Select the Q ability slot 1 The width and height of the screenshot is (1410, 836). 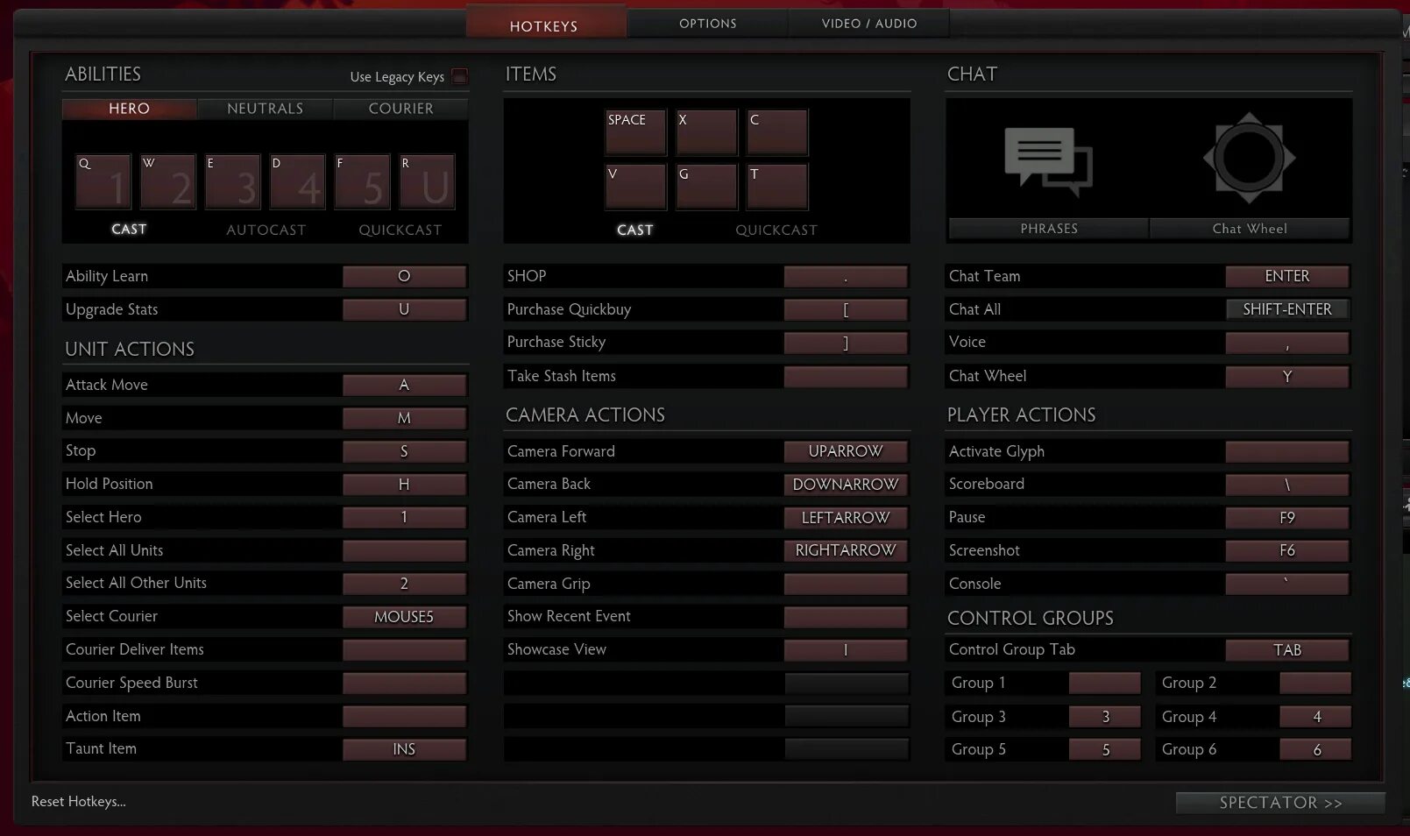(103, 181)
